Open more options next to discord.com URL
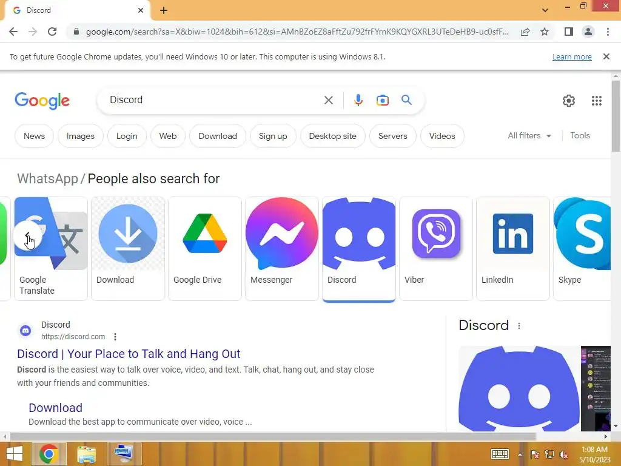621x466 pixels. 115,337
